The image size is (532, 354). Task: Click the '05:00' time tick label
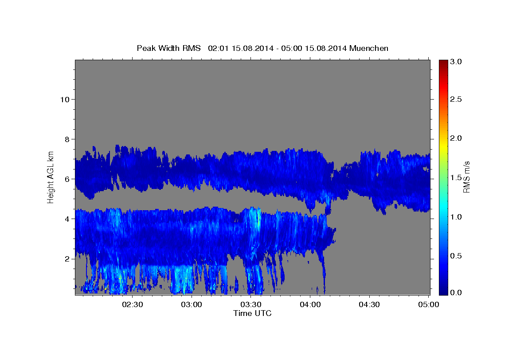[x=428, y=304]
